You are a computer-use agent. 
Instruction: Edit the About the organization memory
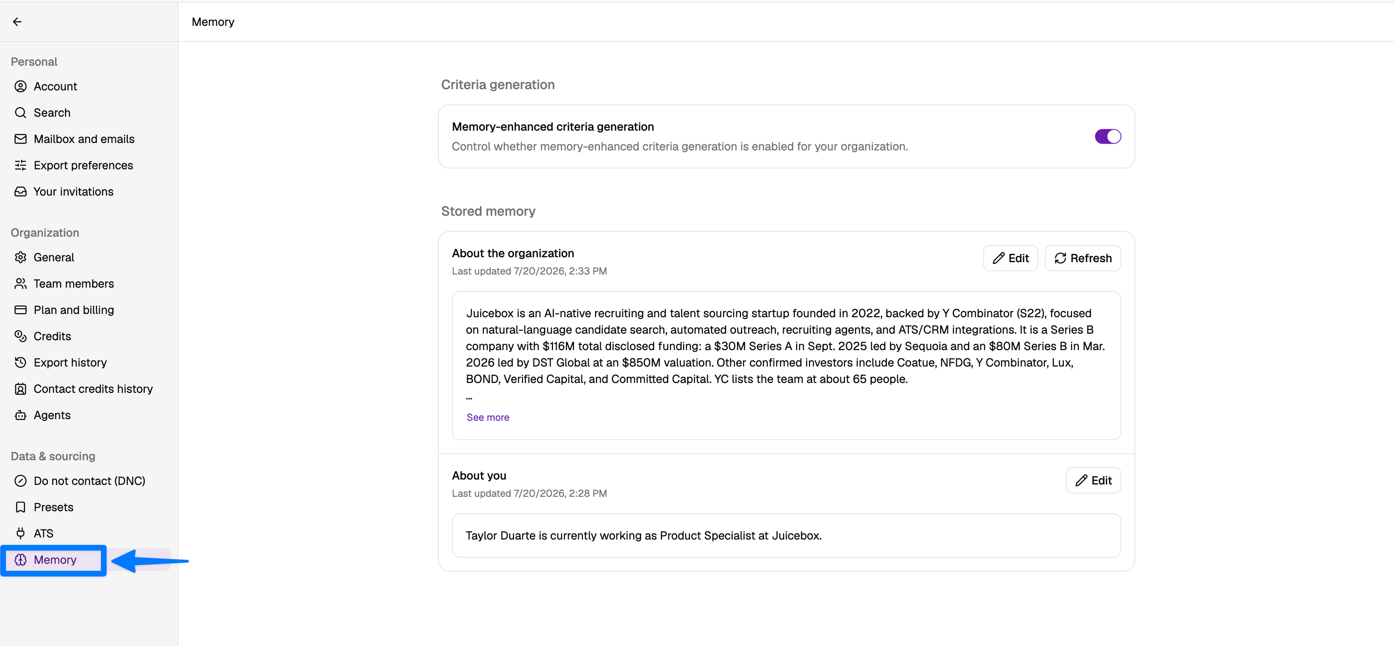(1010, 258)
